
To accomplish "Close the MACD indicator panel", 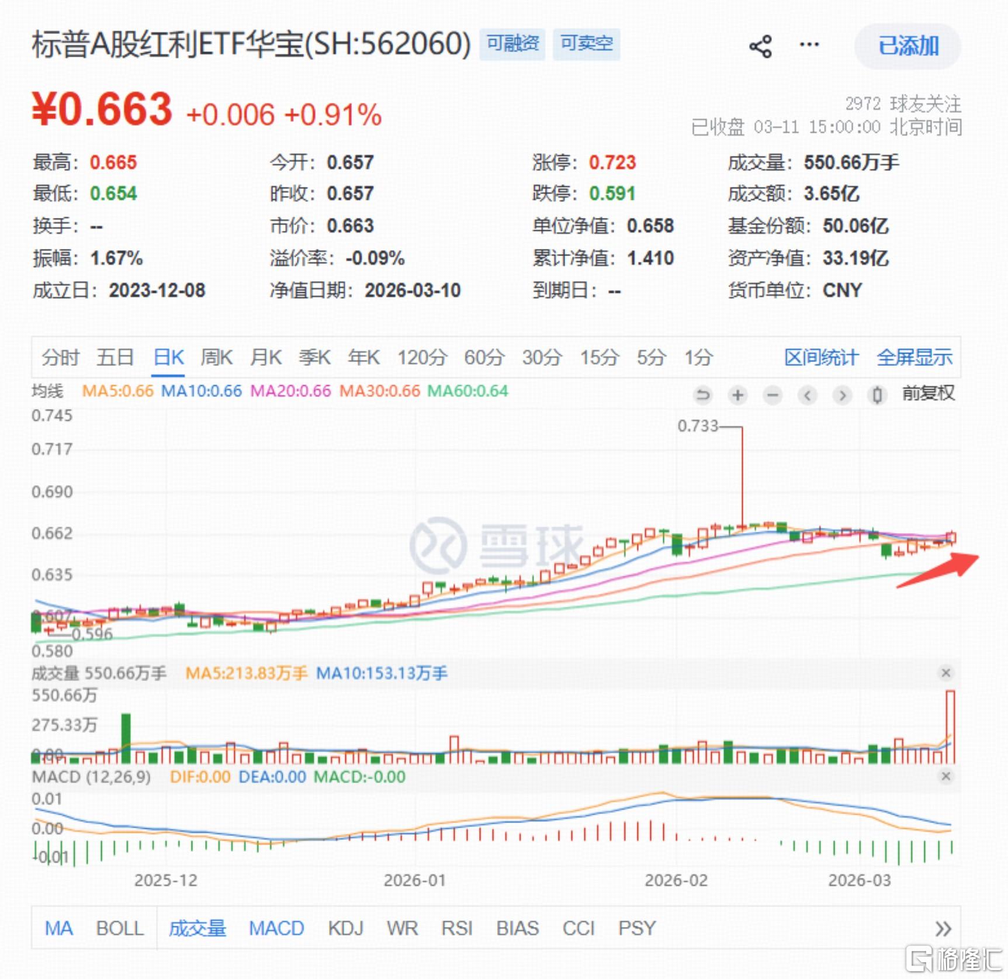I will coord(946,776).
